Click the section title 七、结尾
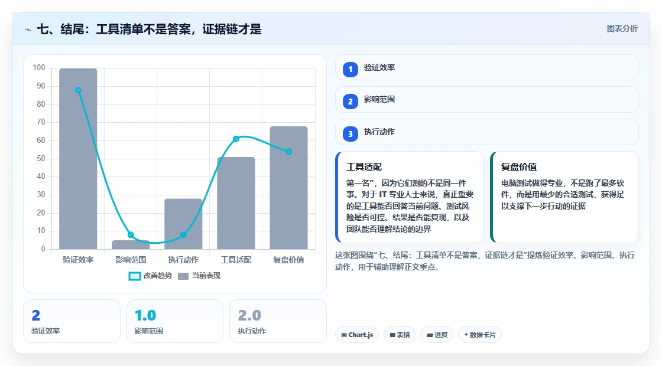Viewport: 662px width, 366px height. (150, 29)
